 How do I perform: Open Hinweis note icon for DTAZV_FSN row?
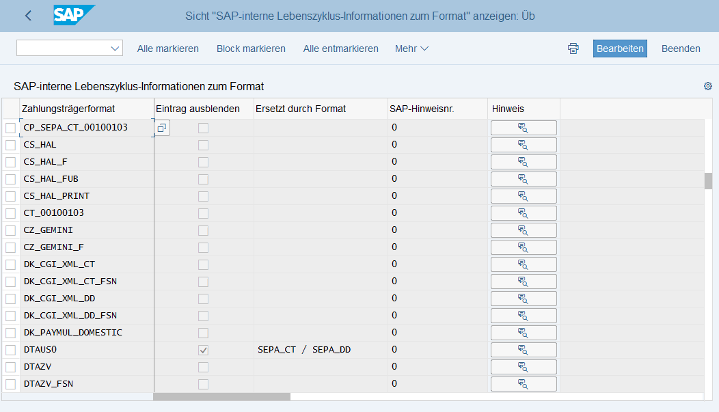(x=524, y=384)
